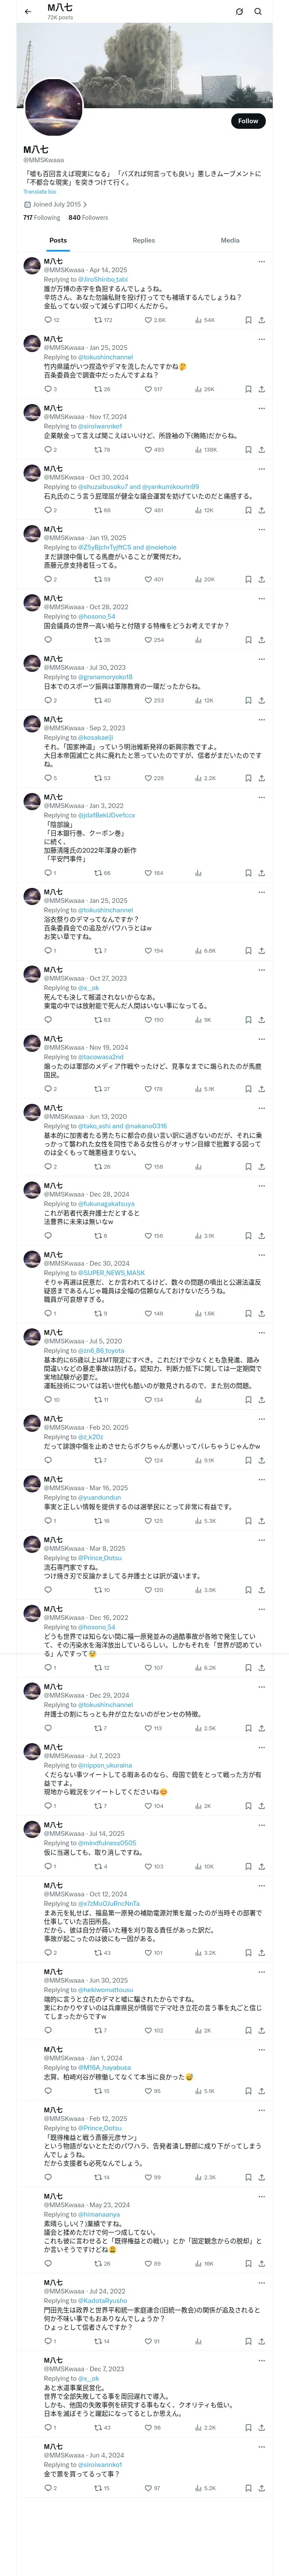
Task: Open the 840 Followers list
Action: pos(88,217)
